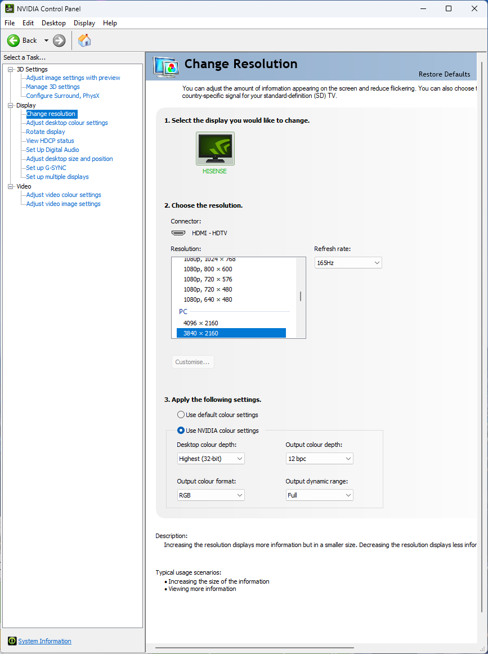This screenshot has height=654, width=488.
Task: Select Change resolution in the task tree
Action: click(x=51, y=114)
